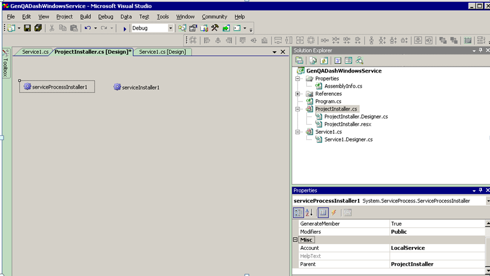The width and height of the screenshot is (490, 276).
Task: Open the Object Browser toolbar icon
Action: pyautogui.click(x=204, y=28)
